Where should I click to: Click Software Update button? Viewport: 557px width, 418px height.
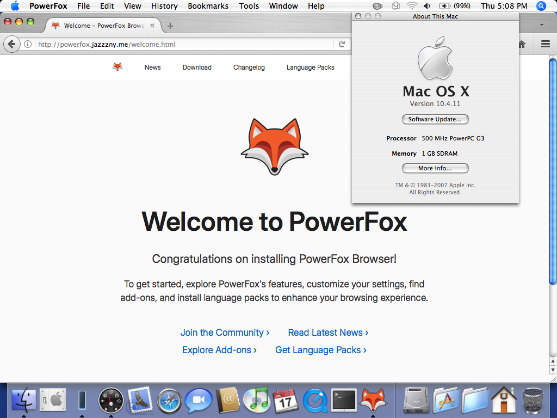(x=435, y=119)
